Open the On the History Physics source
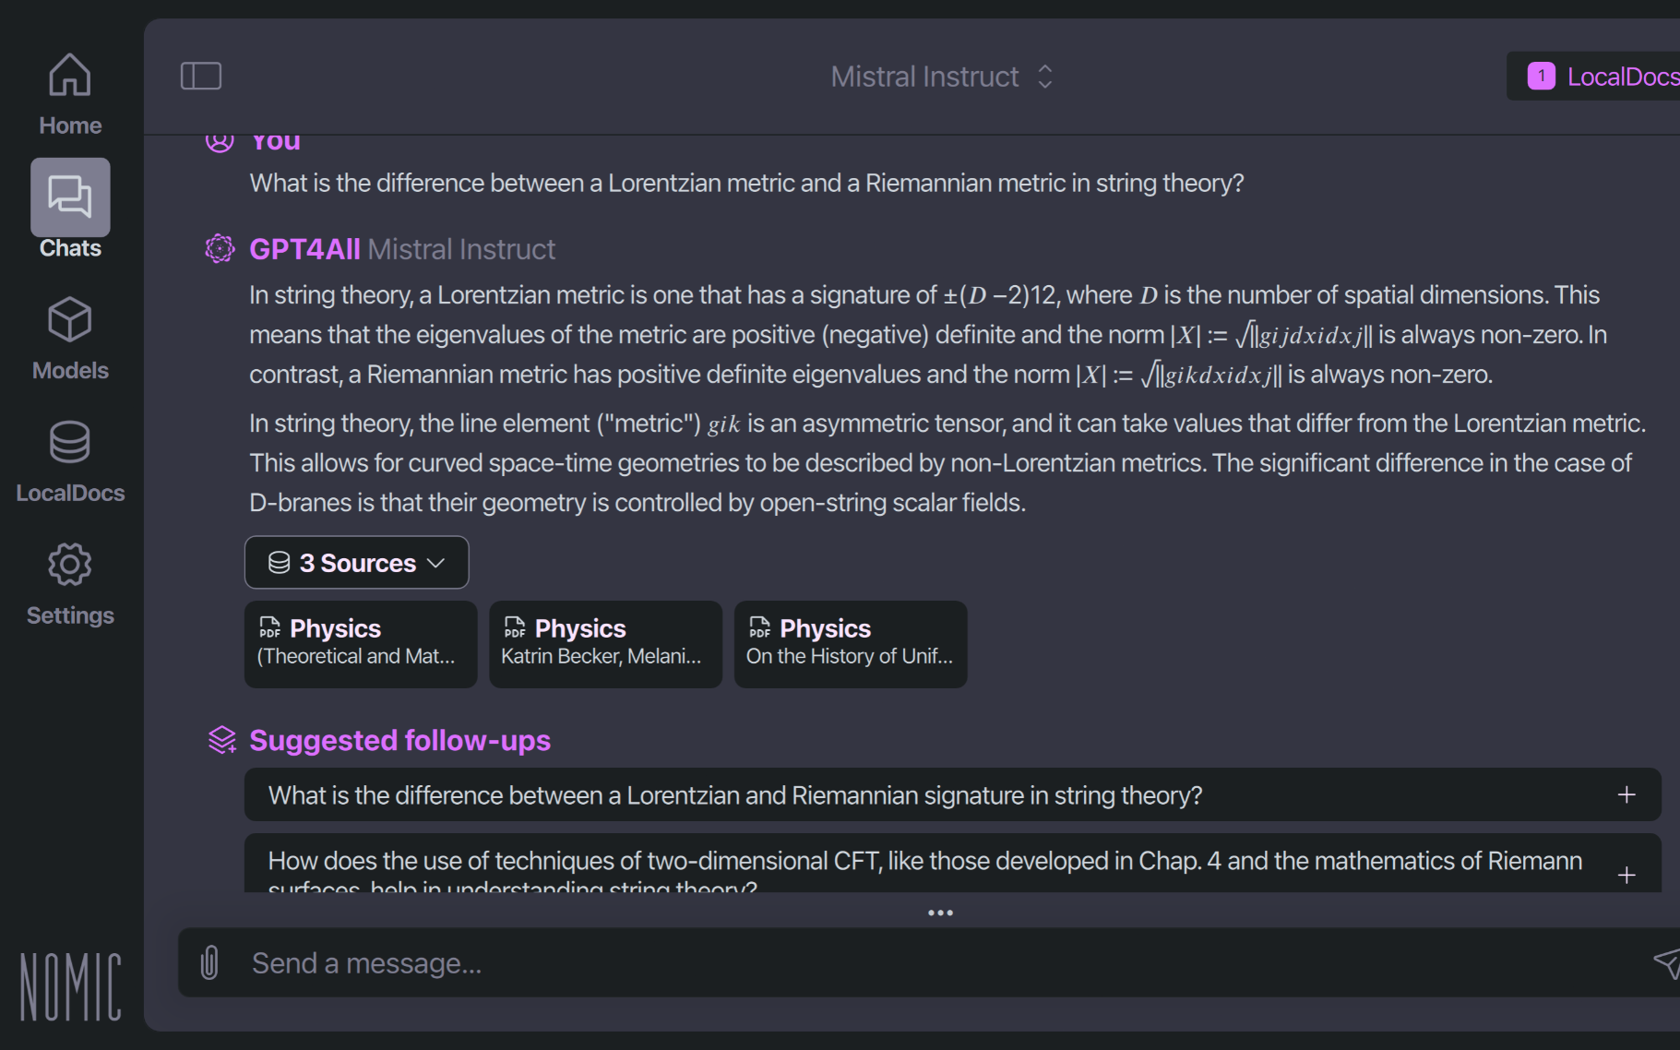This screenshot has width=1680, height=1050. click(851, 644)
